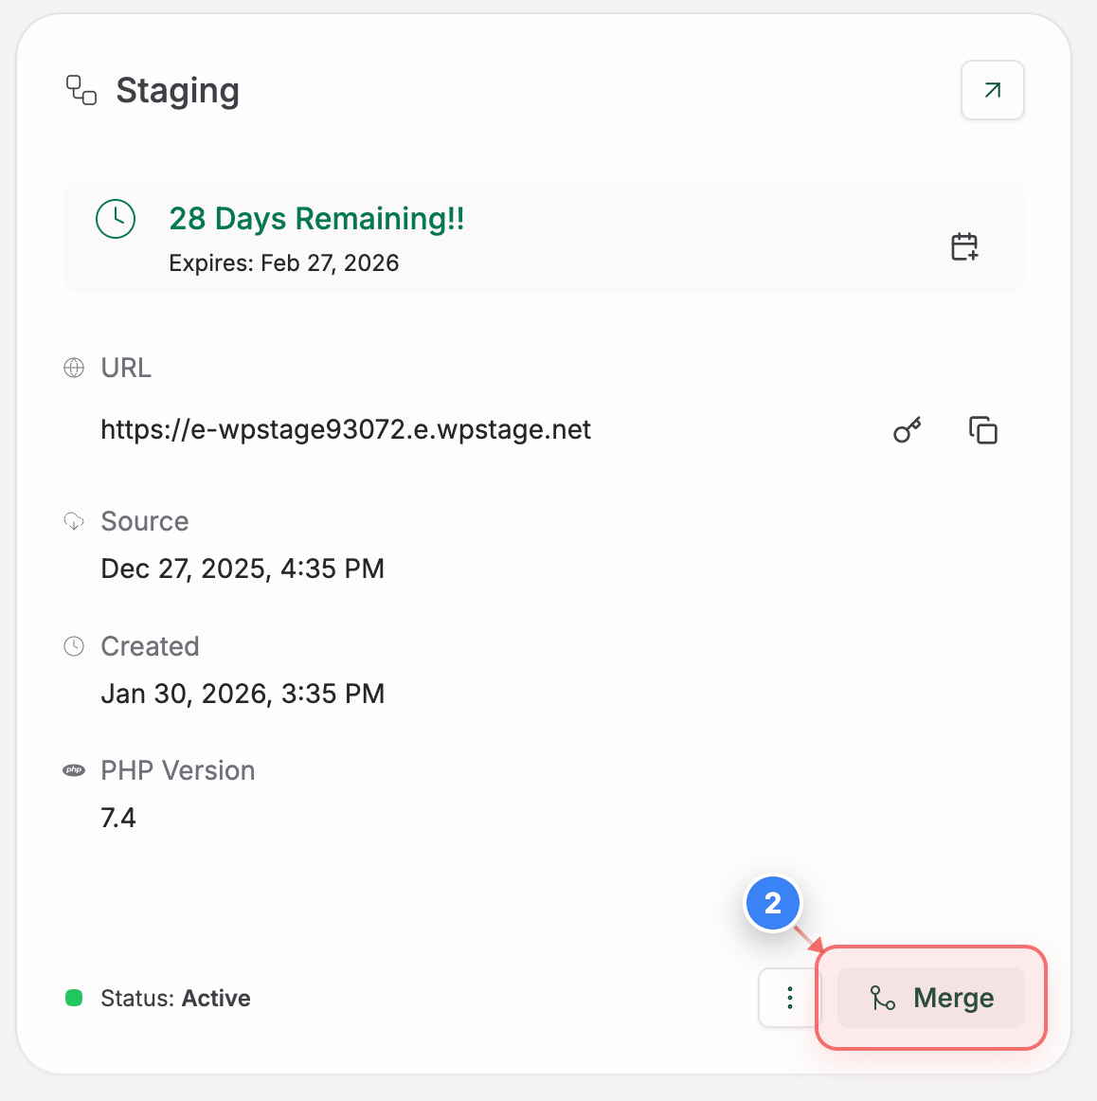1097x1101 pixels.
Task: Select the staging URL link text
Action: coord(346,429)
